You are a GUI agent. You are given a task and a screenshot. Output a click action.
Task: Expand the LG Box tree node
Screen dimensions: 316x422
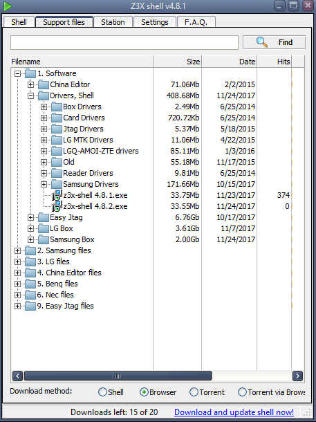(x=30, y=228)
